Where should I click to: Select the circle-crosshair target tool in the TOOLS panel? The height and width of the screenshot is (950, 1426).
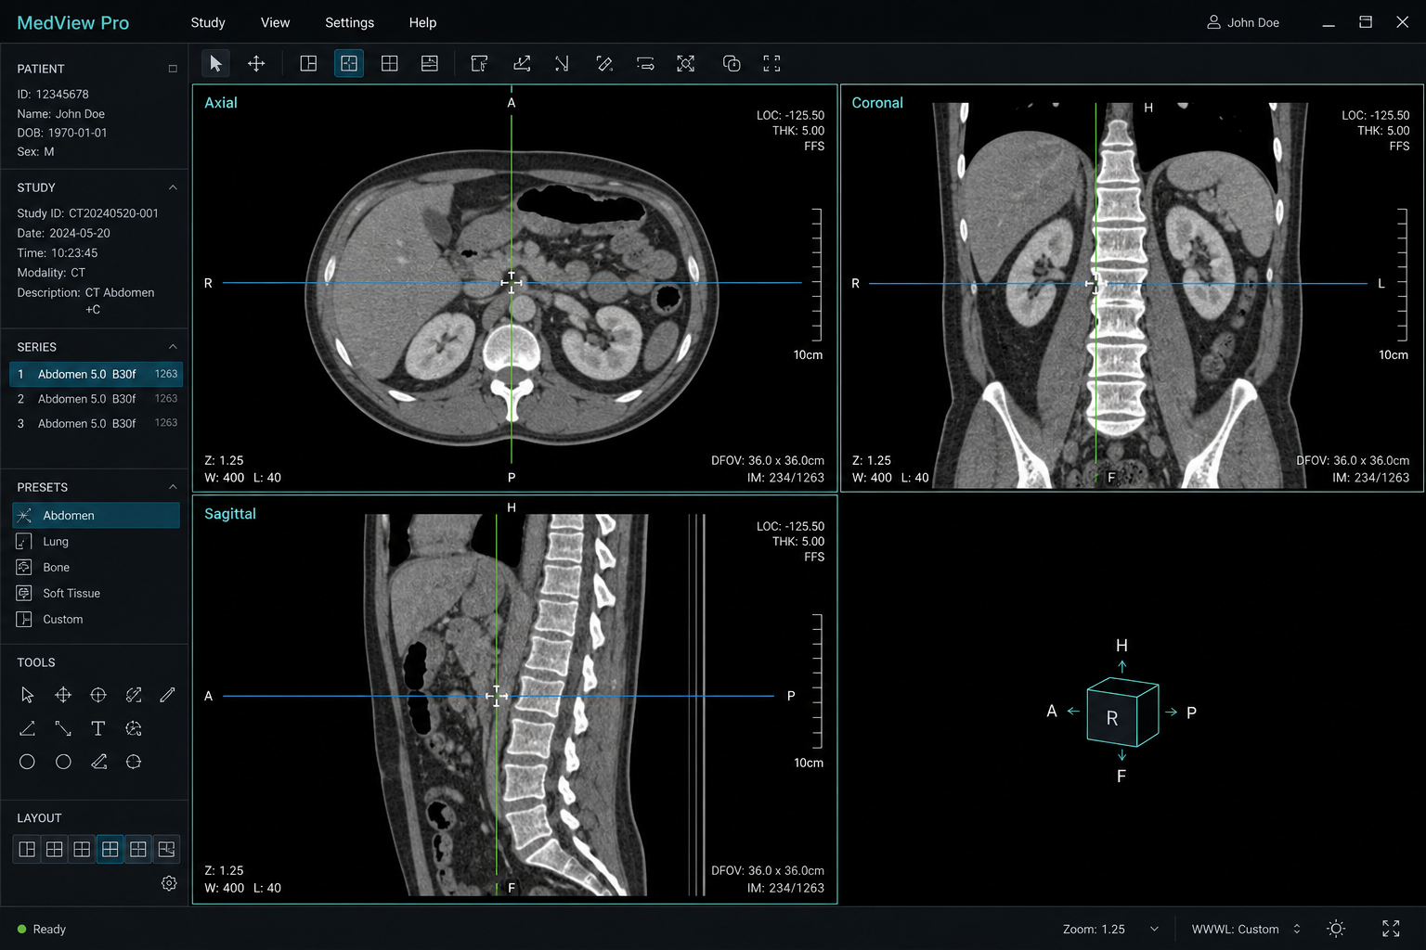pos(97,695)
